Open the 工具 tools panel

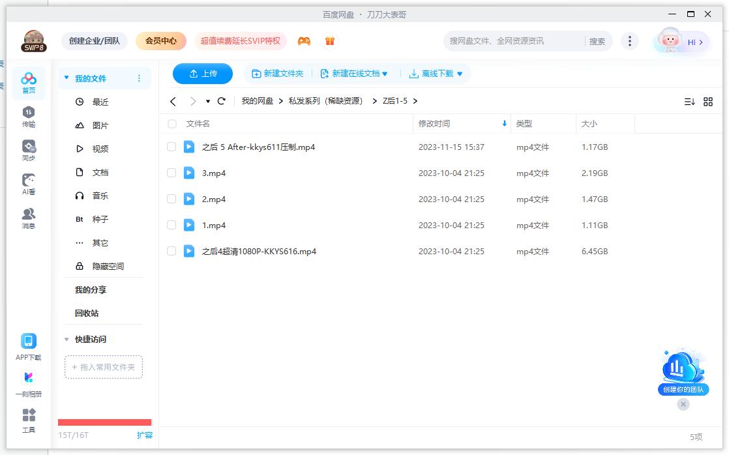pyautogui.click(x=28, y=419)
